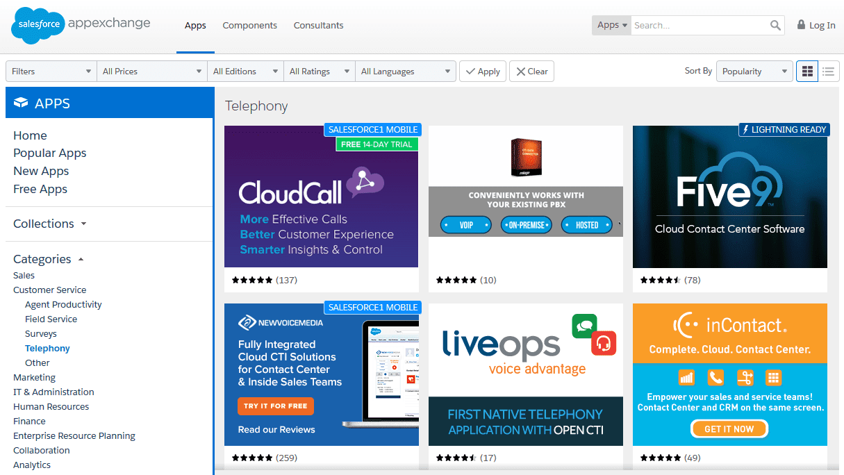Open the Five9 app thumbnail
This screenshot has height=475, width=844.
[x=730, y=197]
